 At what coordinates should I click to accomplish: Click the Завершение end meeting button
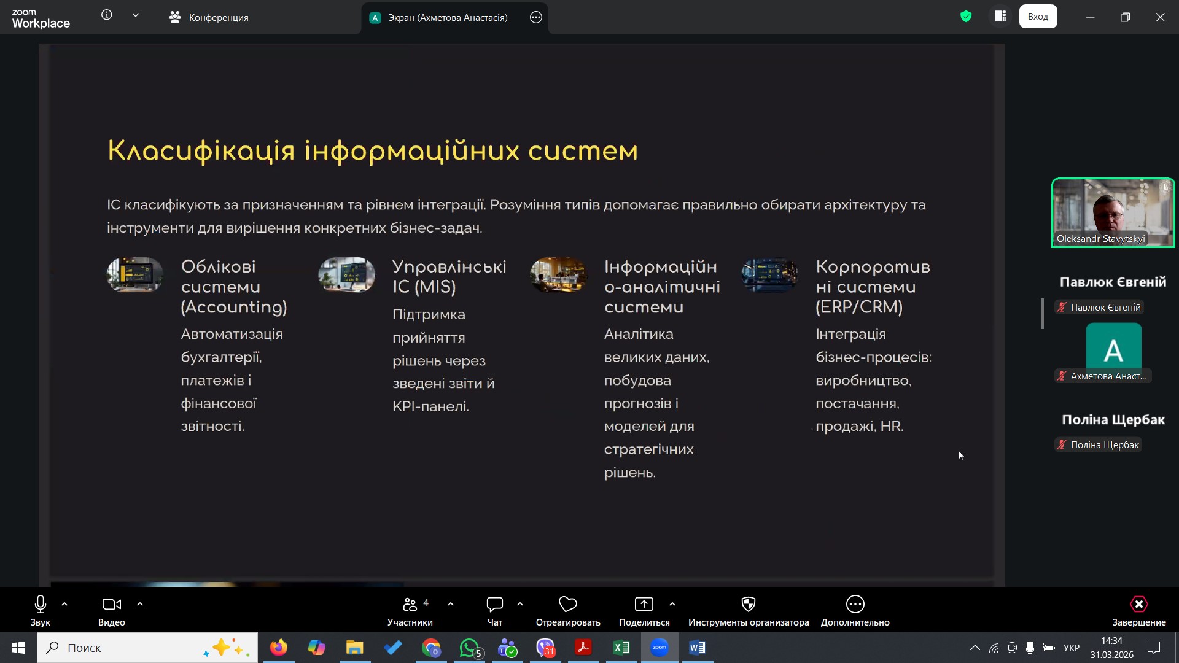tap(1138, 611)
